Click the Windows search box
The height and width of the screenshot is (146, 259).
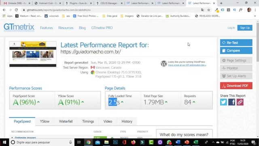pos(41,142)
